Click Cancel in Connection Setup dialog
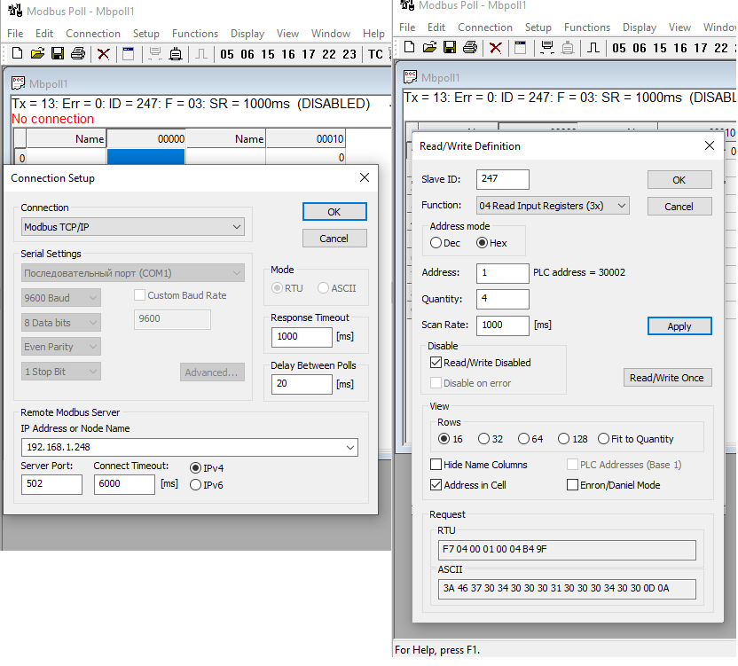The height and width of the screenshot is (666, 738). 334,239
